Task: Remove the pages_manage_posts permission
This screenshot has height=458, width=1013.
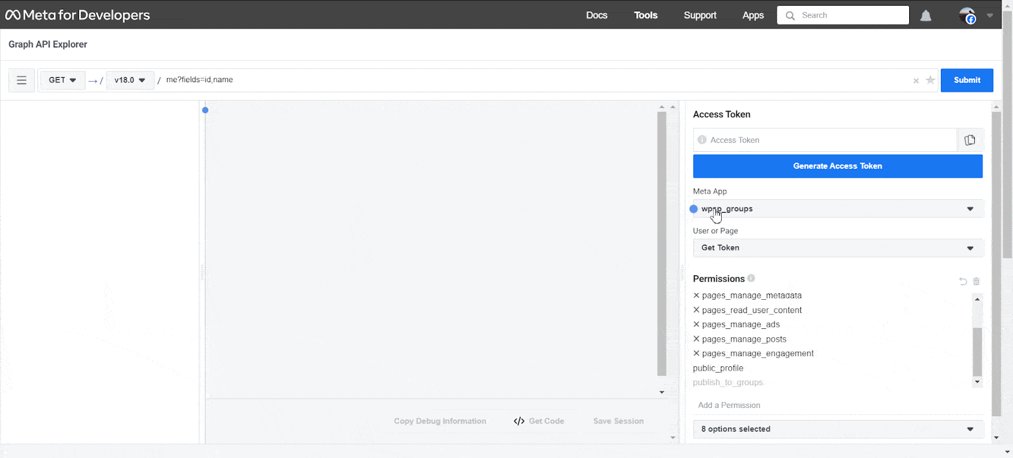Action: click(696, 339)
